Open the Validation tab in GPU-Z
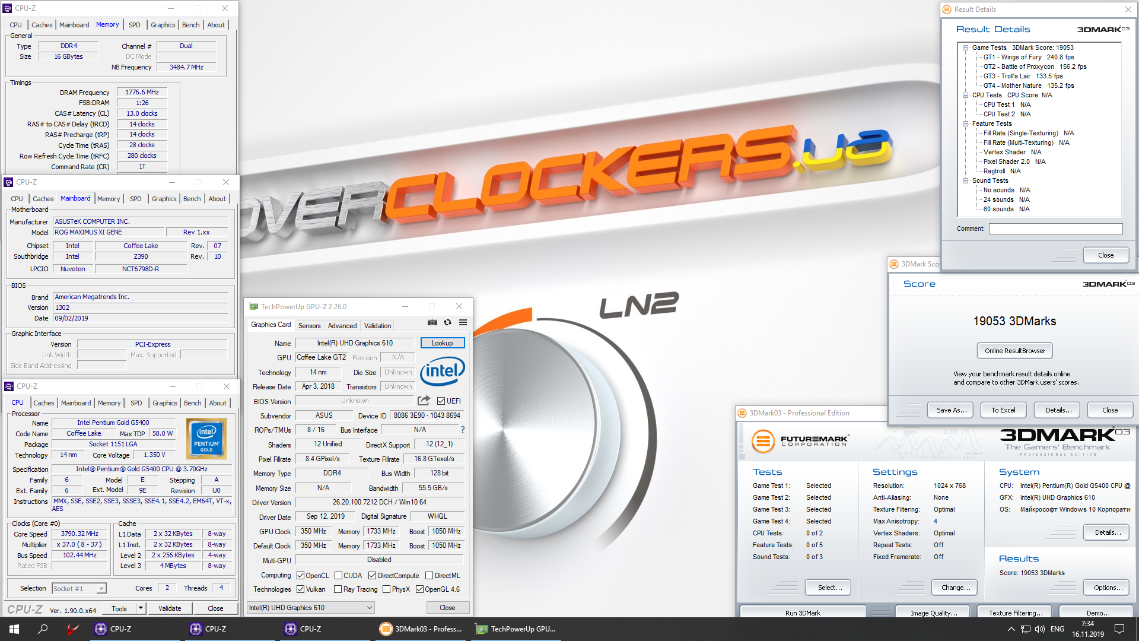Viewport: 1139px width, 641px height. 377,326
